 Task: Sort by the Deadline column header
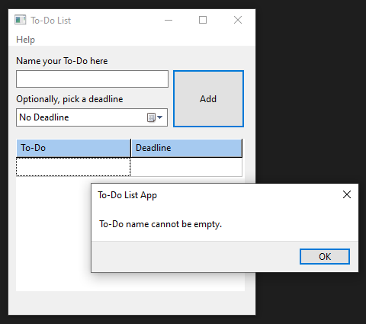click(187, 148)
